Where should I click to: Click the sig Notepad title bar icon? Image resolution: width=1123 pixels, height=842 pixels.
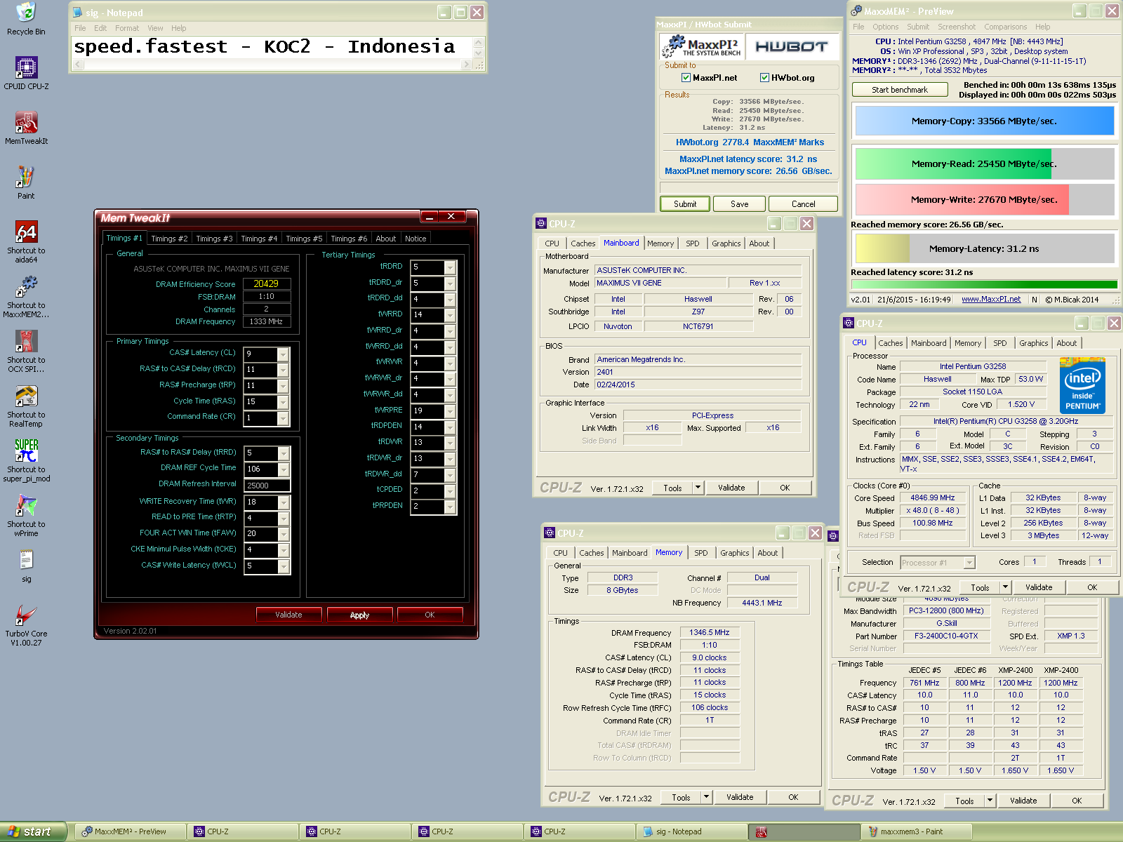point(78,13)
